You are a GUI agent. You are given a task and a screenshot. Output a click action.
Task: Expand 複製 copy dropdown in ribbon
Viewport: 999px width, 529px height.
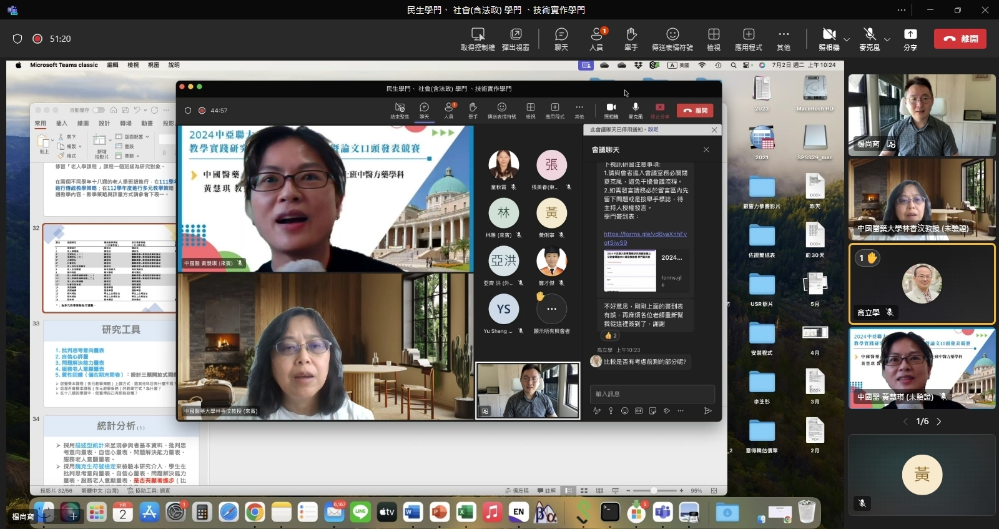click(81, 147)
